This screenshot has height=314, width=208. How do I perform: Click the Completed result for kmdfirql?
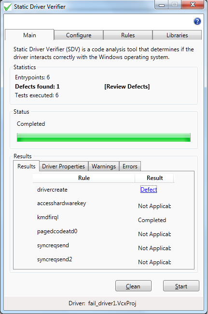[152, 220]
